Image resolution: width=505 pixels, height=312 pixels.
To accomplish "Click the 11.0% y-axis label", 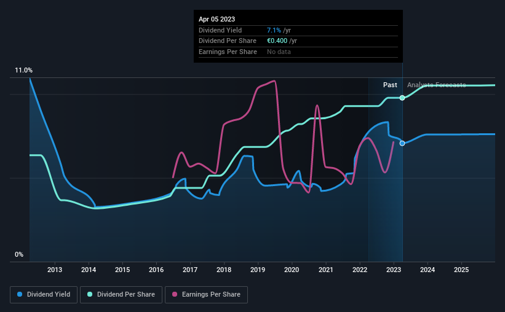I will click(23, 71).
